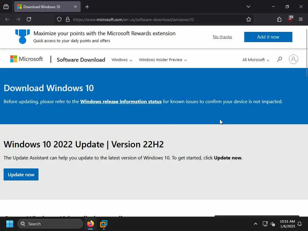
Task: Open the Extensions puzzle icon
Action: coord(279,19)
